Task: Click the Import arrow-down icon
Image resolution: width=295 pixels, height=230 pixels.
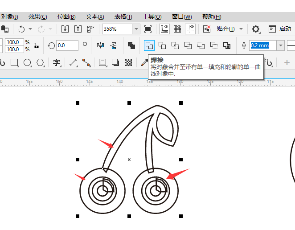Action: tap(65, 29)
